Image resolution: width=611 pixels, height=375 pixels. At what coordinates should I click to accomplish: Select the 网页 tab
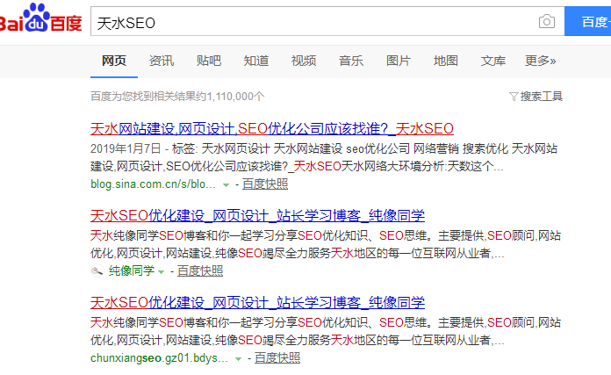(x=114, y=61)
